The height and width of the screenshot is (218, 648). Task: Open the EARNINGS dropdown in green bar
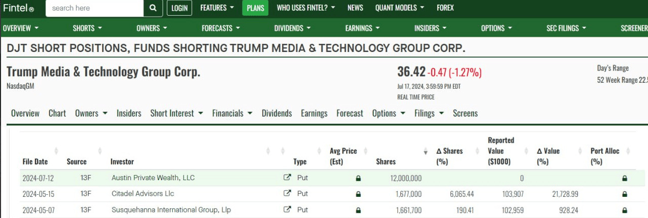362,28
